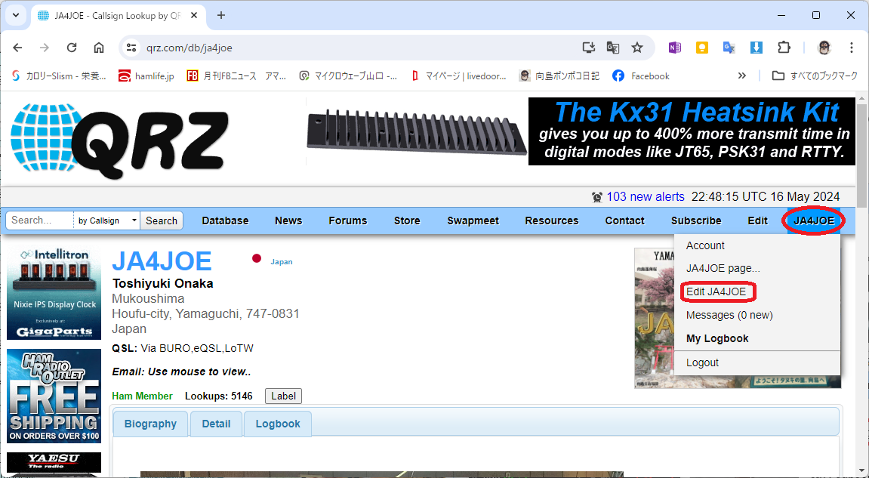This screenshot has width=869, height=478.
Task: Open the by Callsign dropdown
Action: tap(106, 220)
